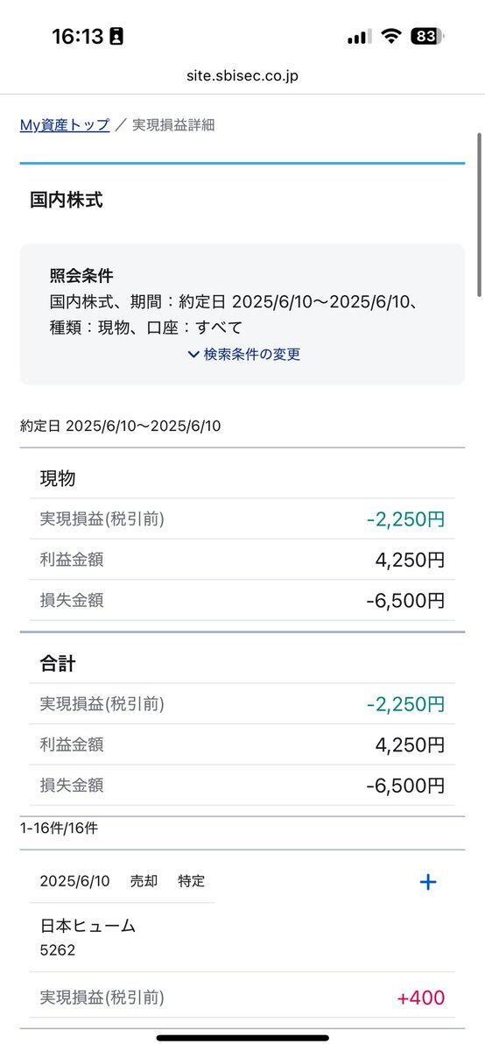Tap the 現物 実現損益 -2,250円 value
The image size is (485, 1051).
point(406,519)
